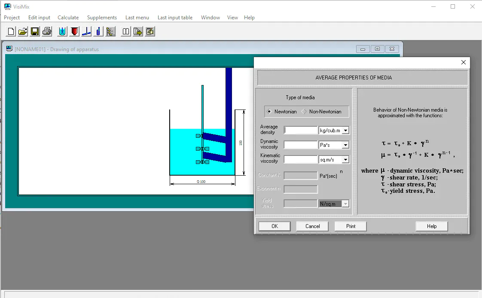
Task: Open the sq.m/s kinematic viscosity unit dropdown
Action: 345,159
